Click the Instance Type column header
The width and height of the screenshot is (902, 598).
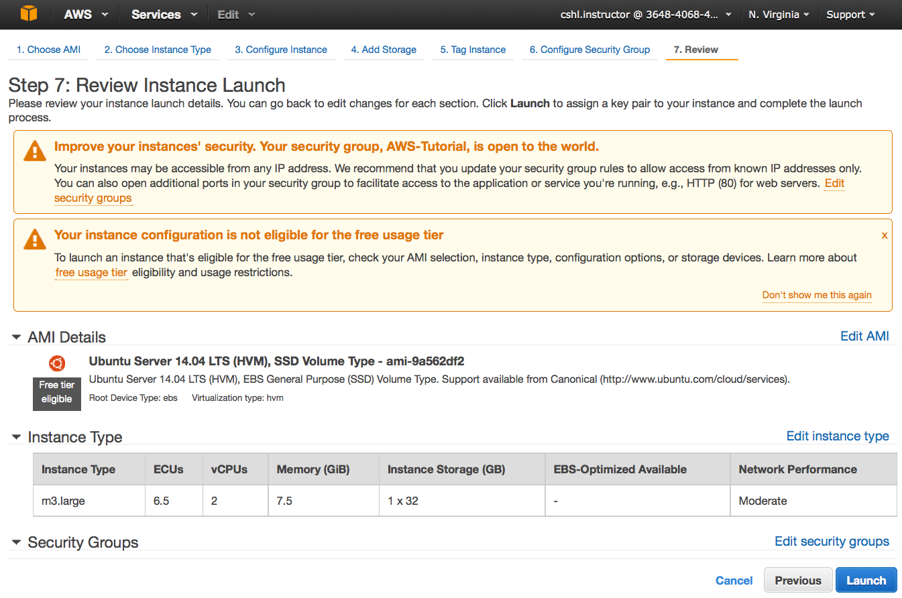click(x=89, y=469)
